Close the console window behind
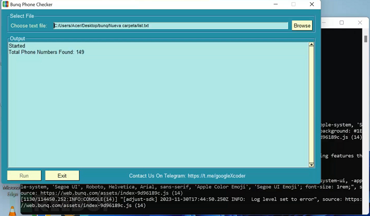 pyautogui.click(x=360, y=23)
